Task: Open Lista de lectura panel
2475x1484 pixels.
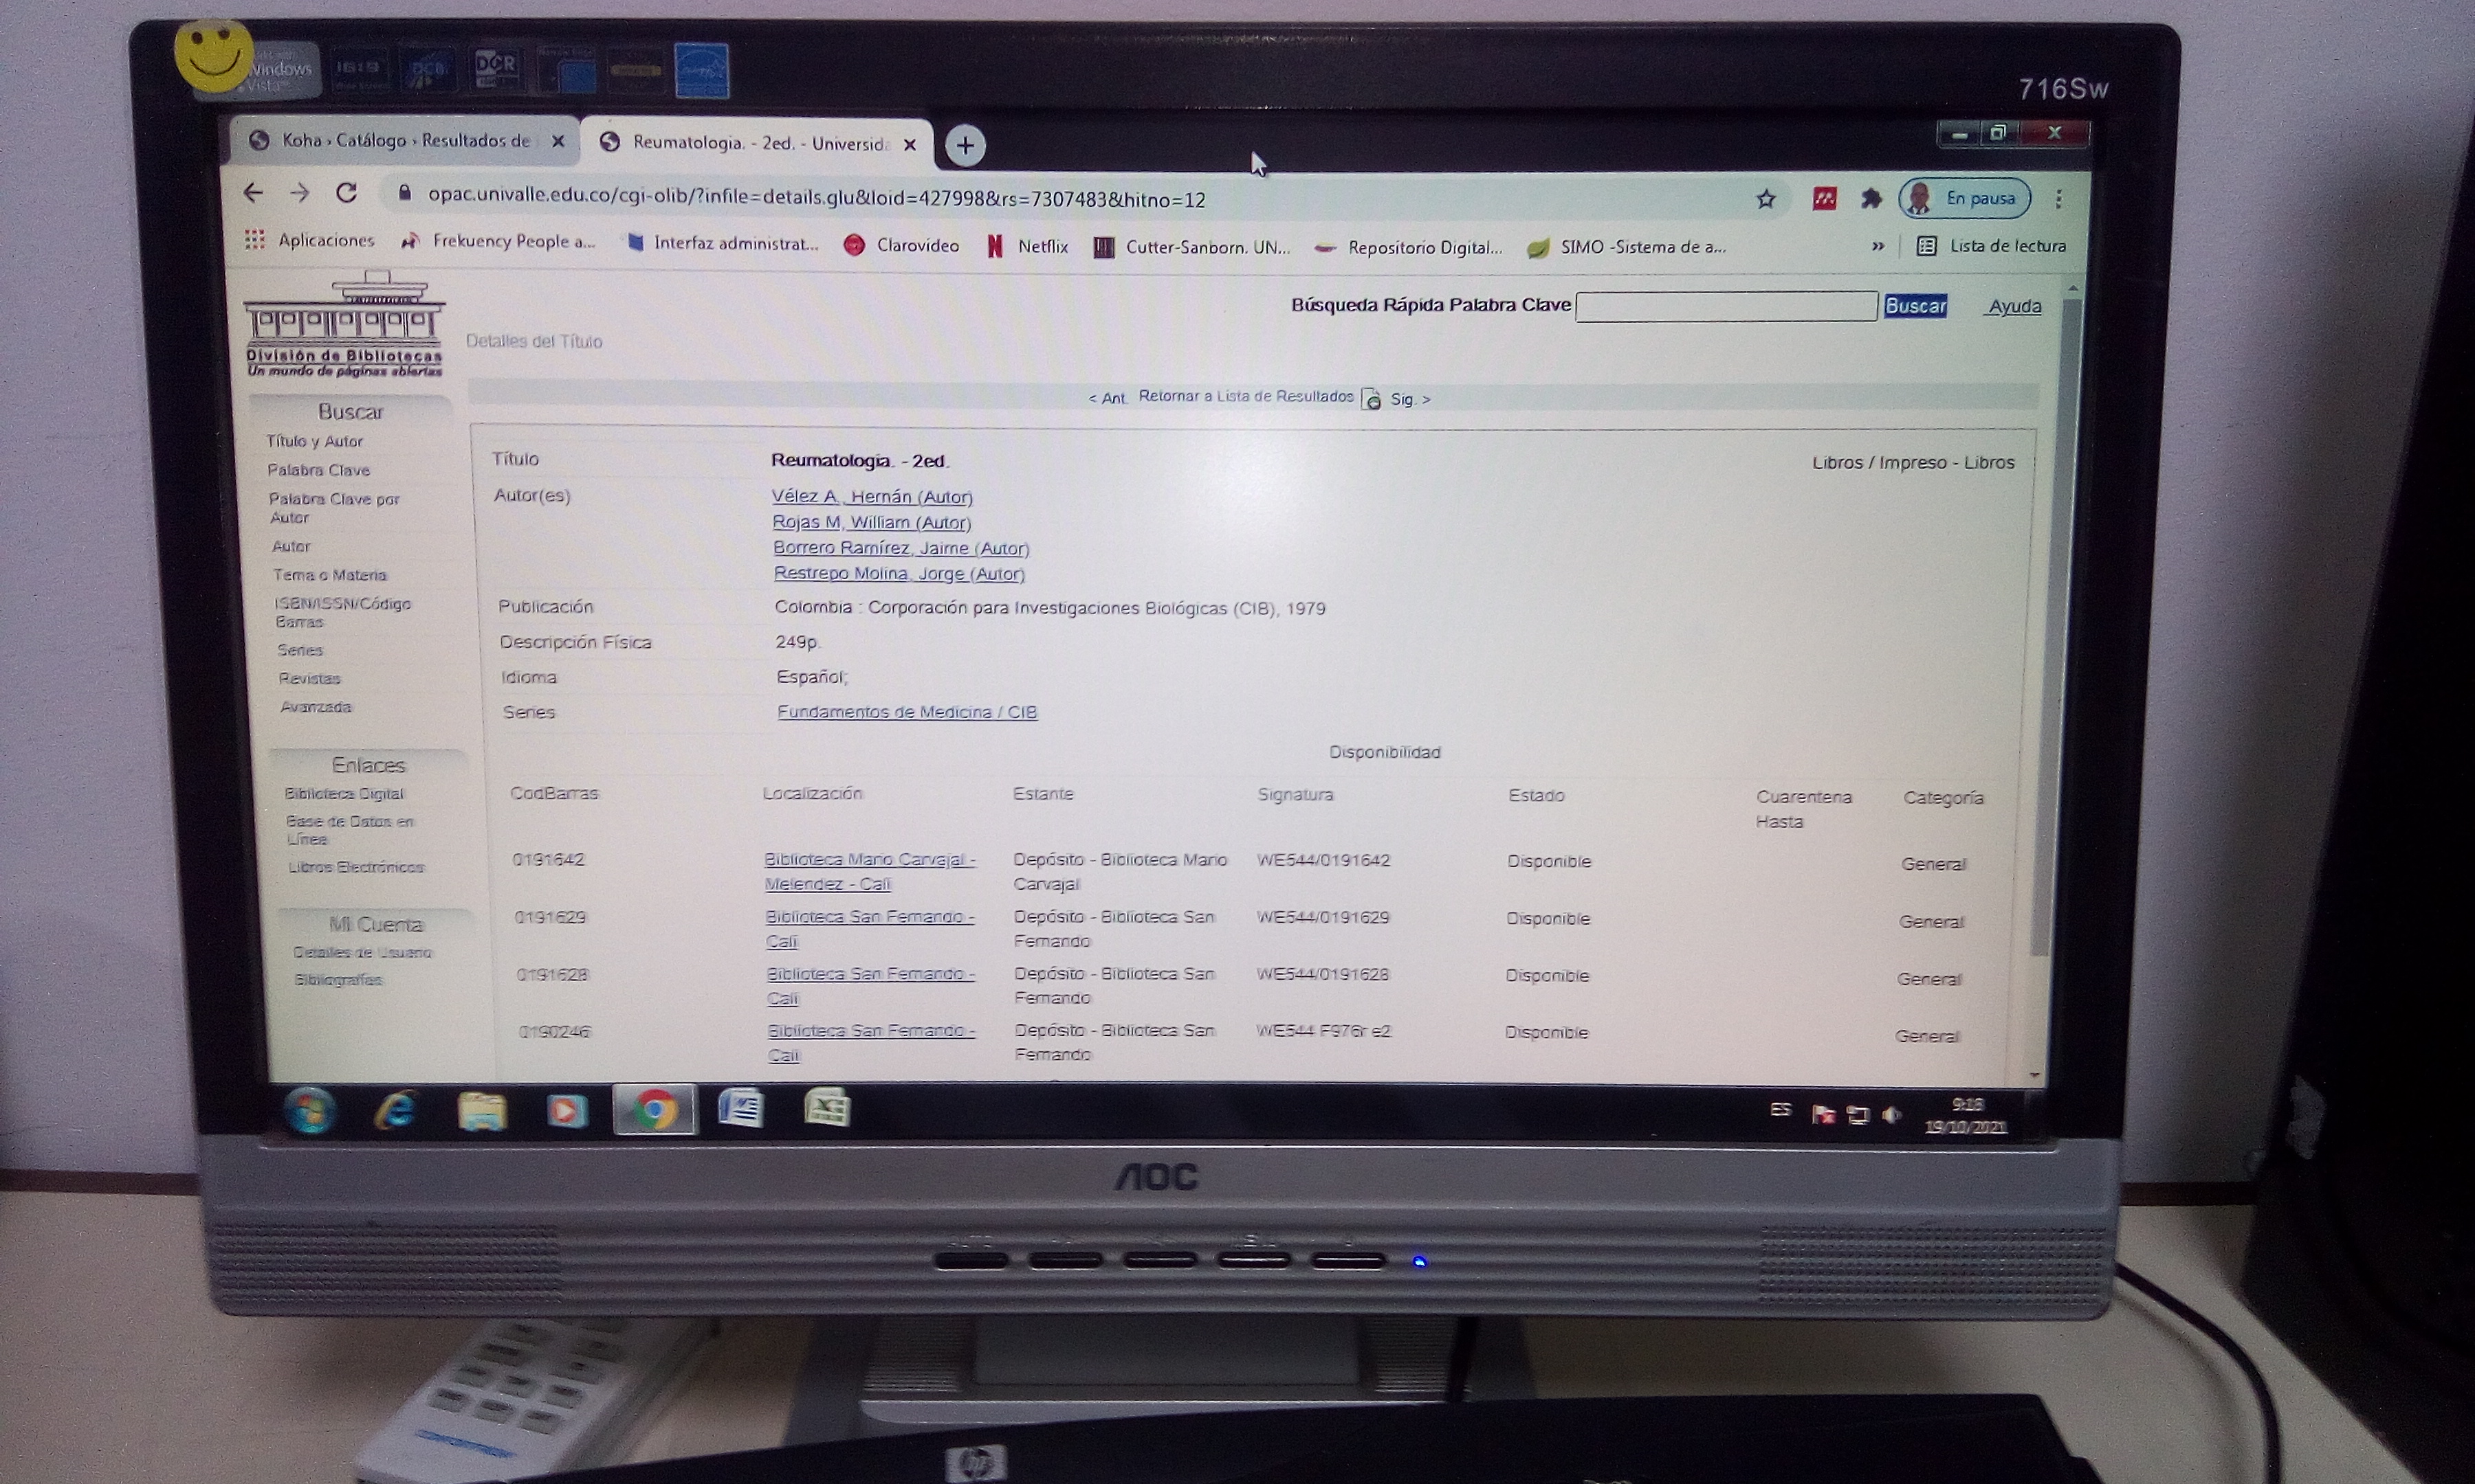Action: click(x=1992, y=246)
